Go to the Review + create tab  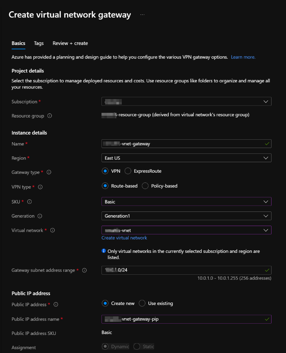pyautogui.click(x=70, y=43)
